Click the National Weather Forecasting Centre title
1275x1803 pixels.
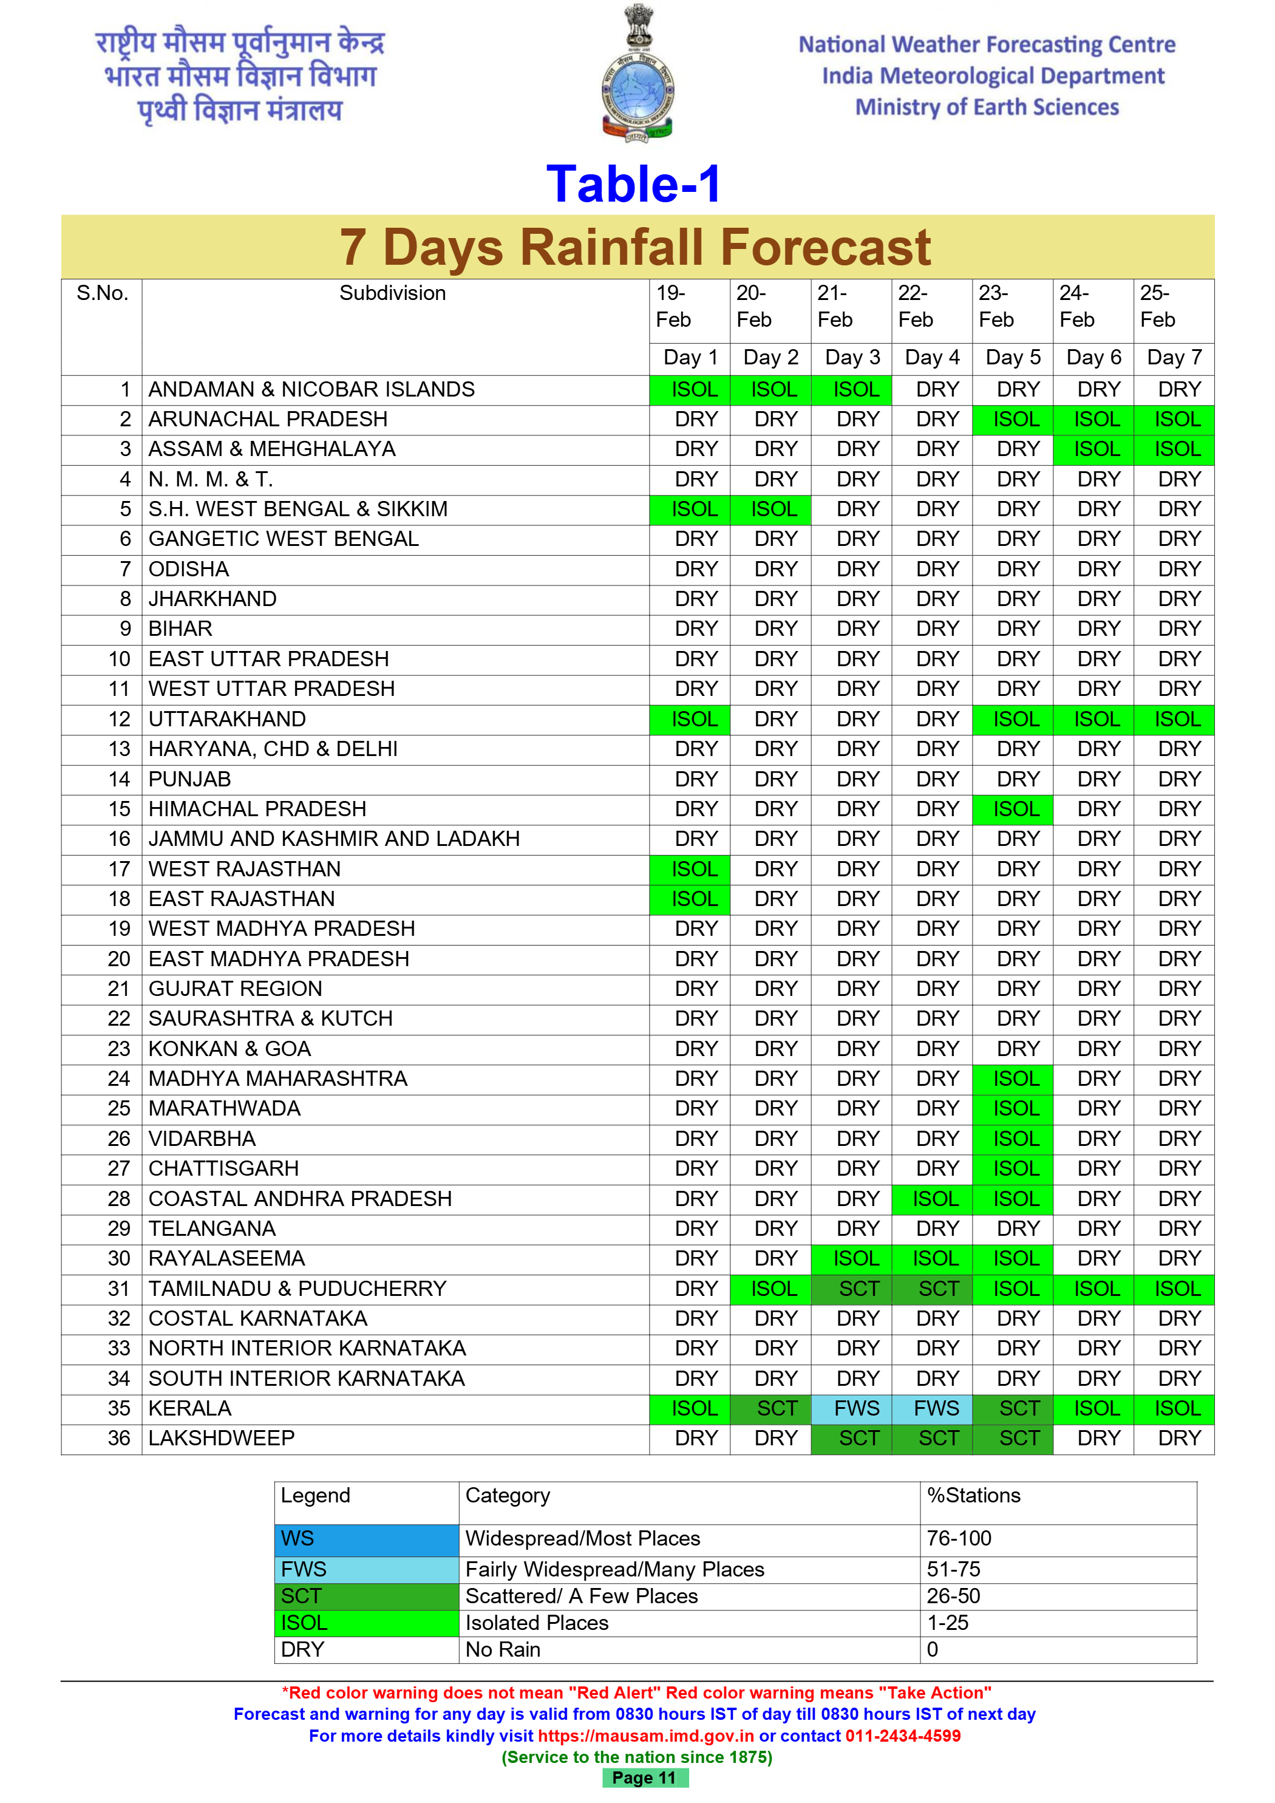(986, 45)
